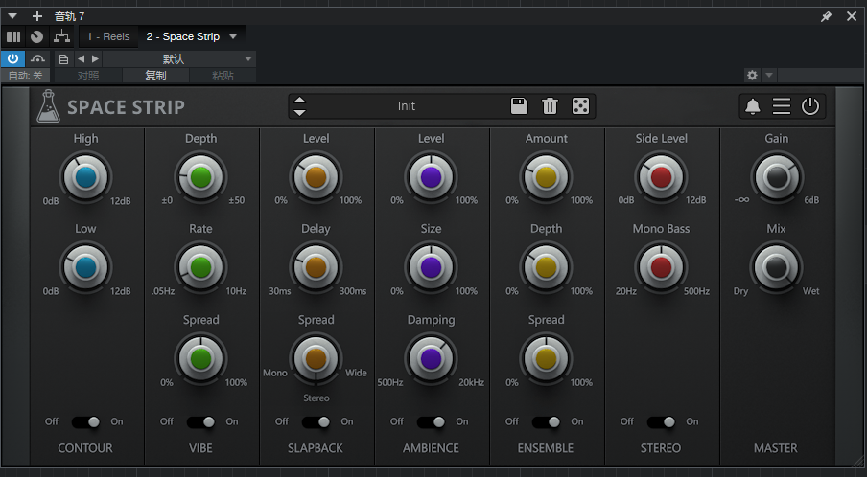Step to next Init preset down arrow
The image size is (867, 477).
click(299, 113)
